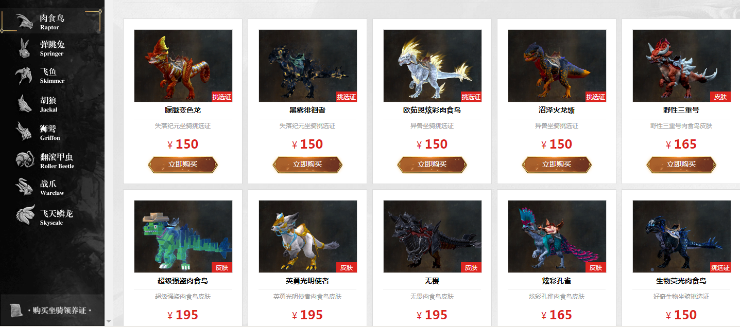Buy the 朦胧变色龙 mount now

tap(183, 165)
